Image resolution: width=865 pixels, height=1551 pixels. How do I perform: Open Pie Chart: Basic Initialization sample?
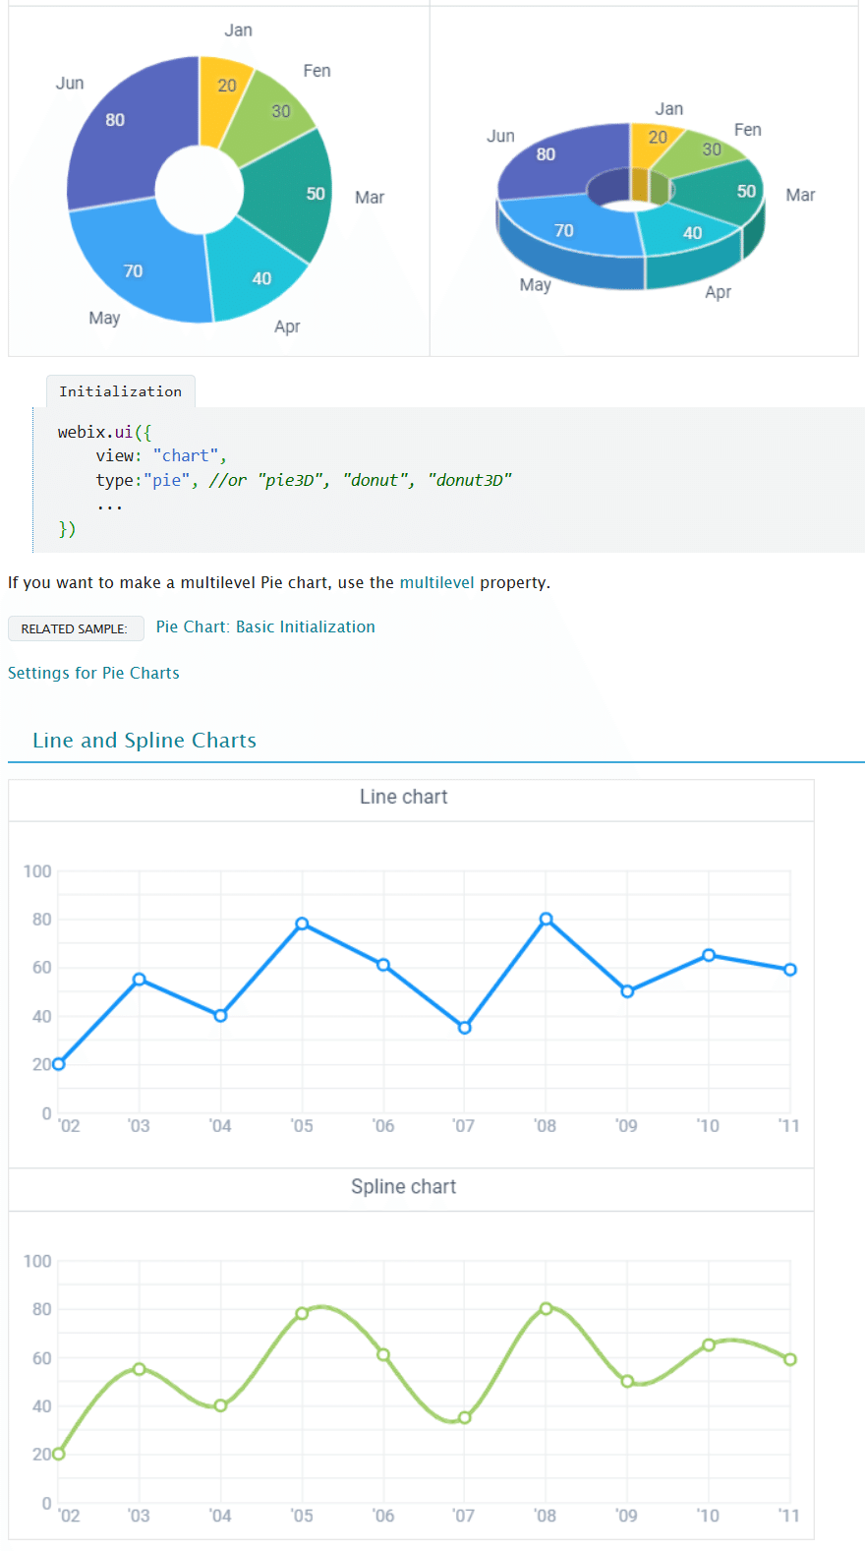coord(265,626)
